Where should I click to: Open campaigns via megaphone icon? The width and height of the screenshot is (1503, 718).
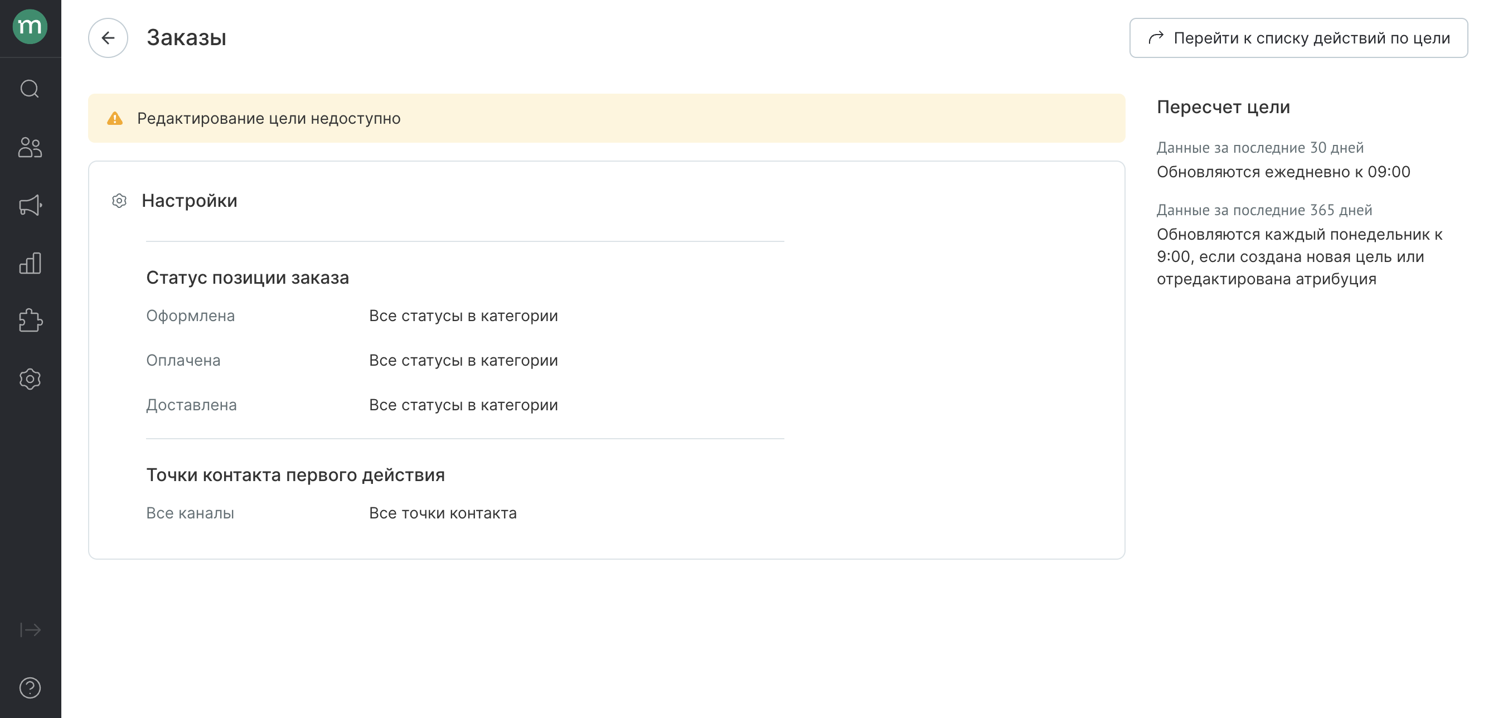pyautogui.click(x=30, y=205)
